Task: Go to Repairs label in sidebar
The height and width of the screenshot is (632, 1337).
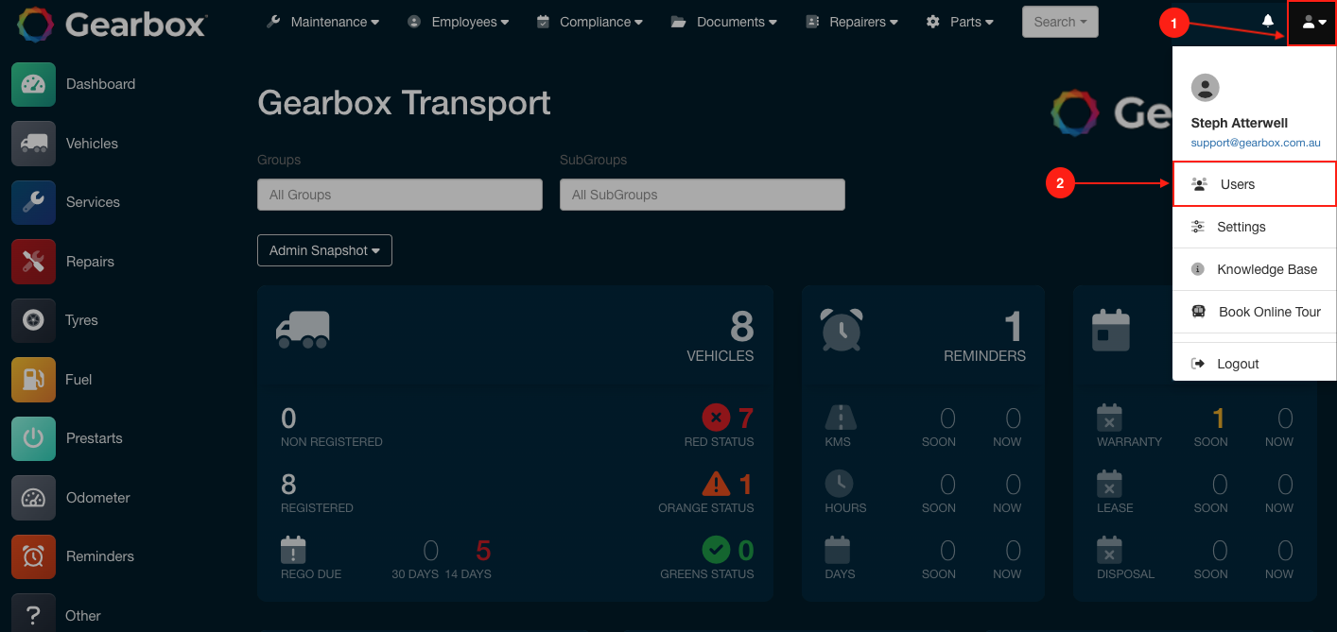Action: pyautogui.click(x=90, y=262)
